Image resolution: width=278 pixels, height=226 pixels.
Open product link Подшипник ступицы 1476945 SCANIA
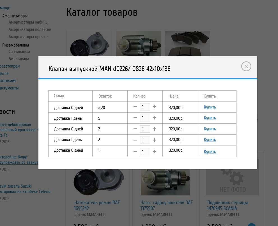[228, 205]
